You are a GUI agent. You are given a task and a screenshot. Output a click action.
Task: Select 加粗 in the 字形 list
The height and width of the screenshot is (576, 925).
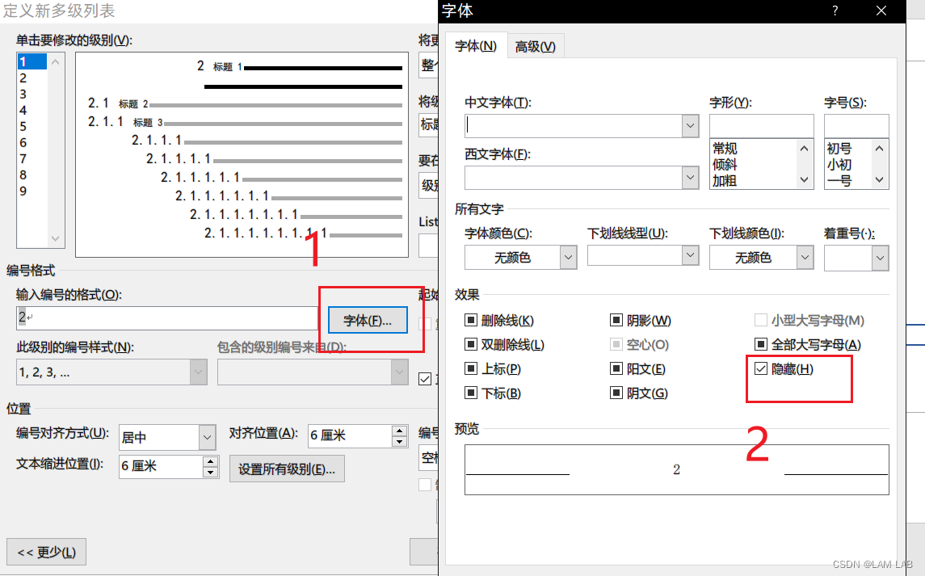(x=725, y=181)
